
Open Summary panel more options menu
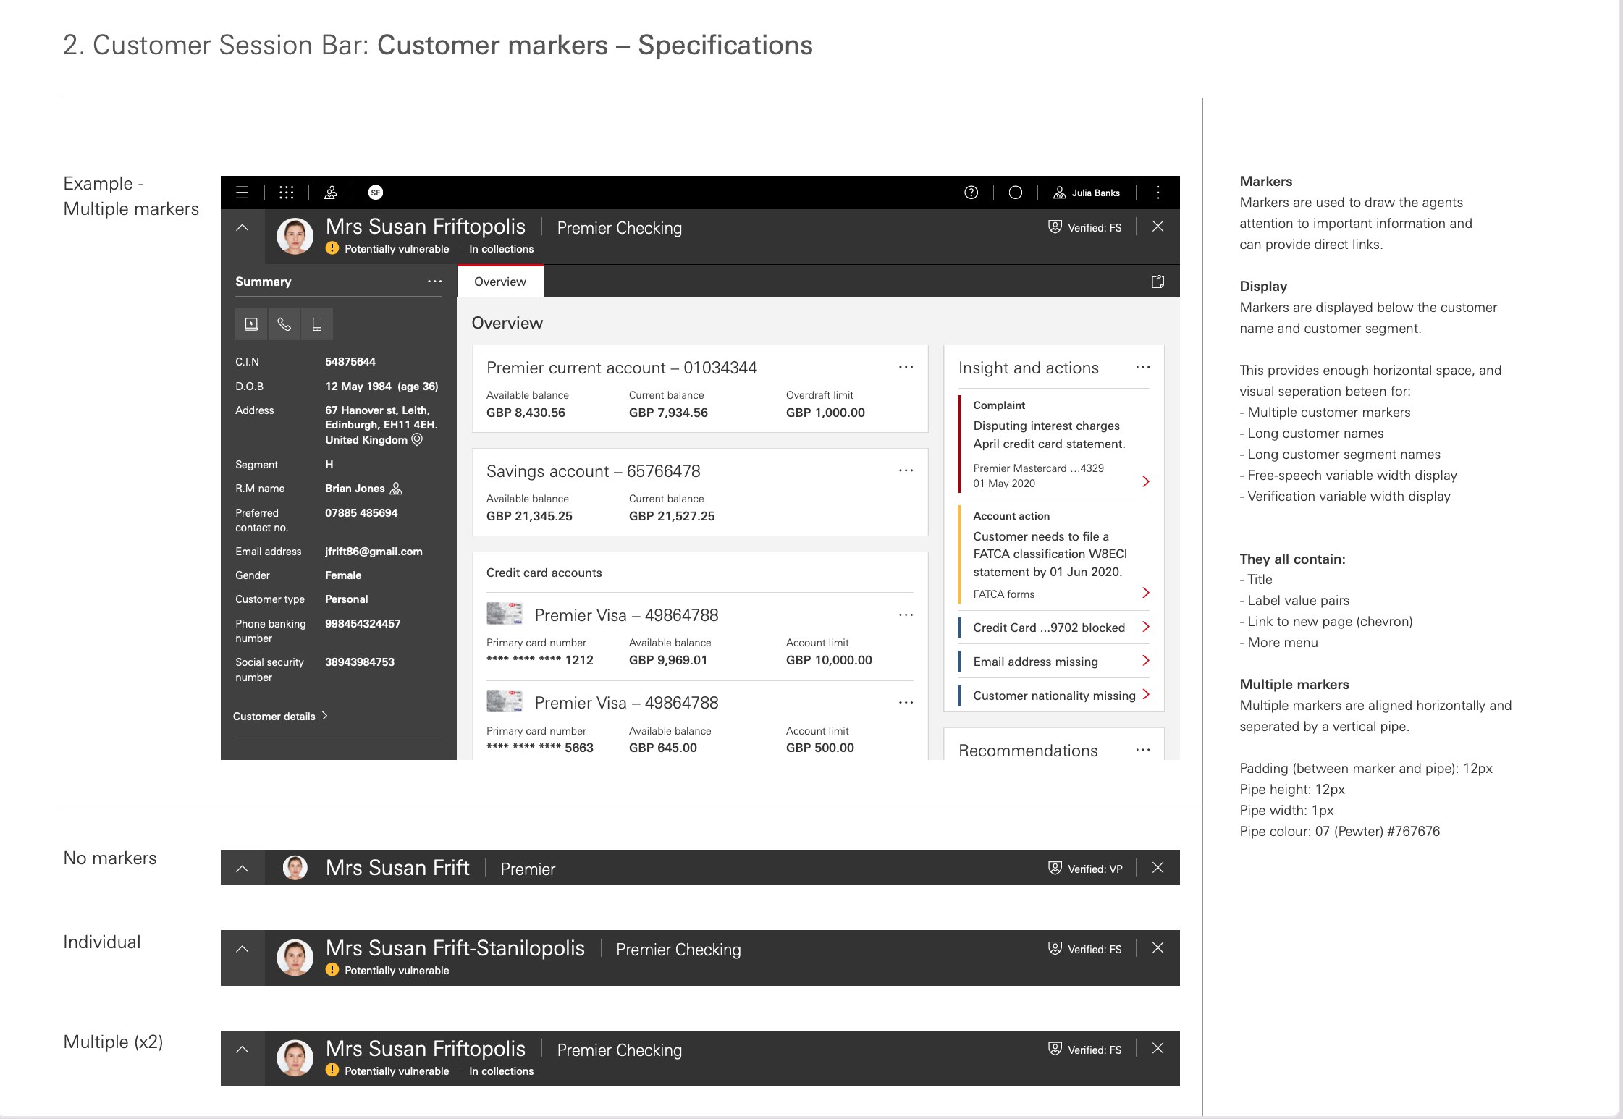tap(434, 282)
